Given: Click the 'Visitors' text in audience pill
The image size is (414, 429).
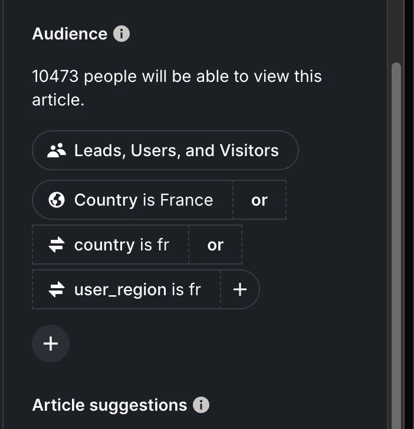Looking at the screenshot, I should coord(249,151).
